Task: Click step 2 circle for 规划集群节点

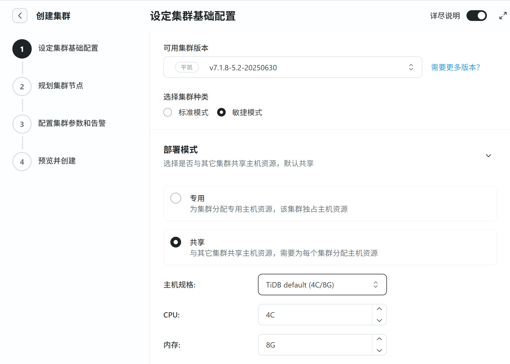Action: 22,87
